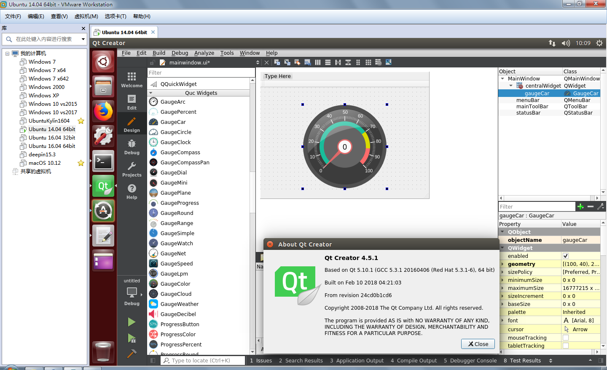Toggle the enabled property checkbox

point(566,256)
